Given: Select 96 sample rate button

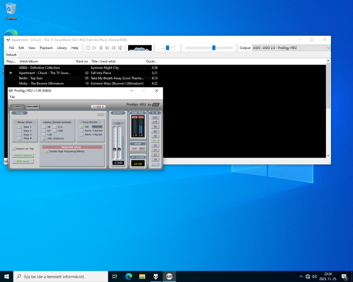Looking at the screenshot, I should 155,127.
